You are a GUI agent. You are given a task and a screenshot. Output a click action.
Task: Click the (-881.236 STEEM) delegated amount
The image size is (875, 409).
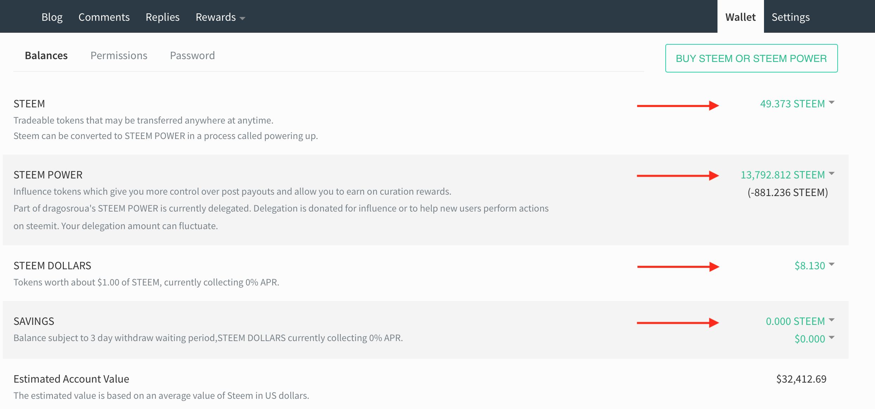[x=788, y=193]
